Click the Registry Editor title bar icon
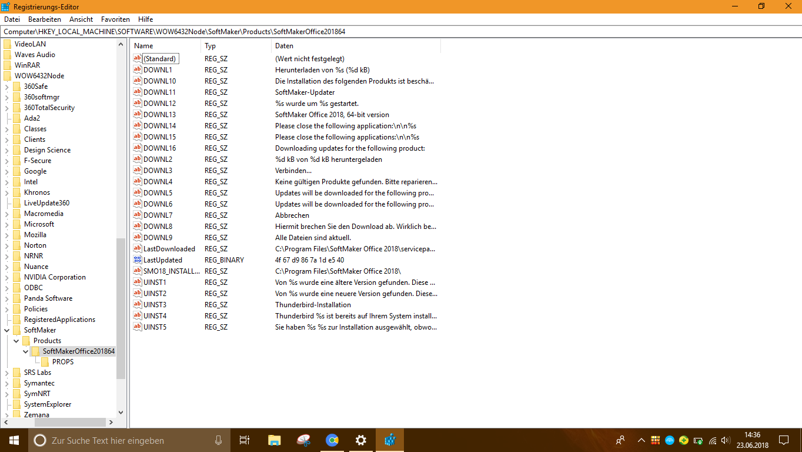This screenshot has height=452, width=802. tap(6, 6)
